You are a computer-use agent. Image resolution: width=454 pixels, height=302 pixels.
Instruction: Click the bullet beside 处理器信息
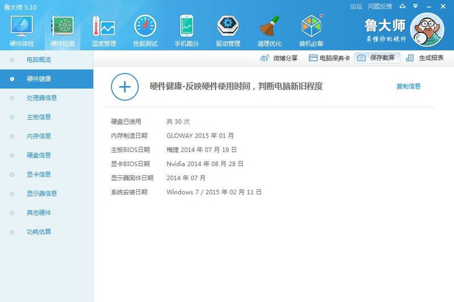[x=12, y=98]
